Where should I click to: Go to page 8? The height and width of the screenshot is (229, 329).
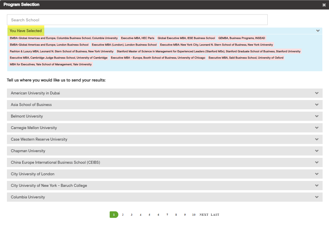click(176, 215)
